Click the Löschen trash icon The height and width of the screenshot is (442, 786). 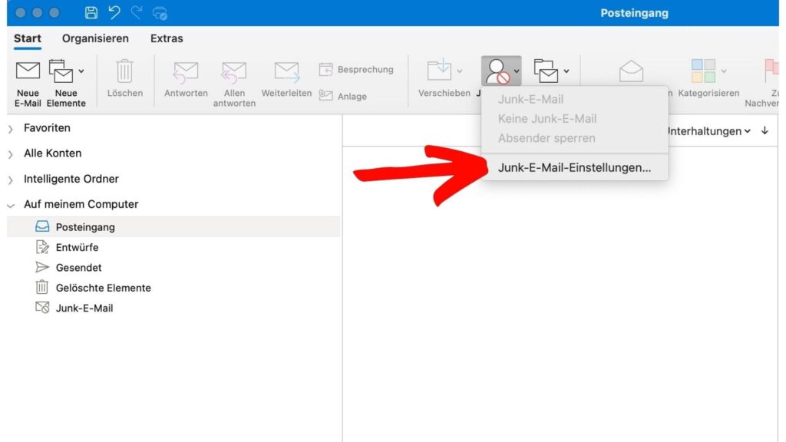(x=124, y=71)
